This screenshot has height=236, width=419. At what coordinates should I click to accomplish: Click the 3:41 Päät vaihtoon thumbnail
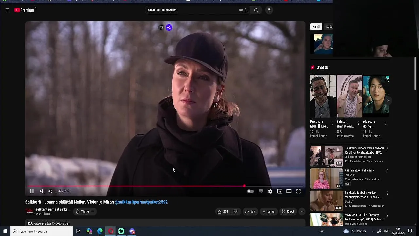click(326, 179)
